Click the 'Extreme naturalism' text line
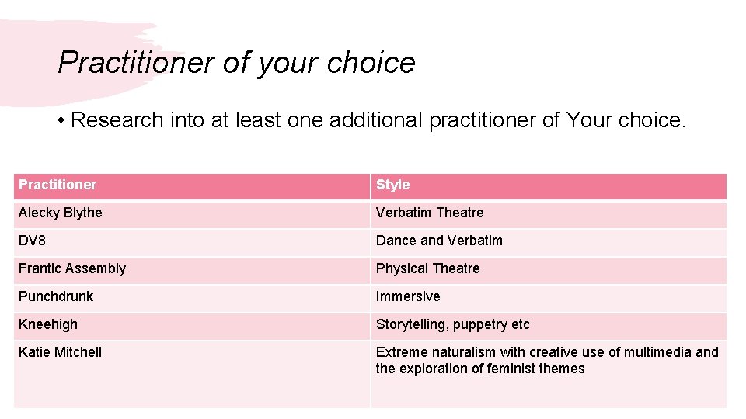 pos(547,352)
